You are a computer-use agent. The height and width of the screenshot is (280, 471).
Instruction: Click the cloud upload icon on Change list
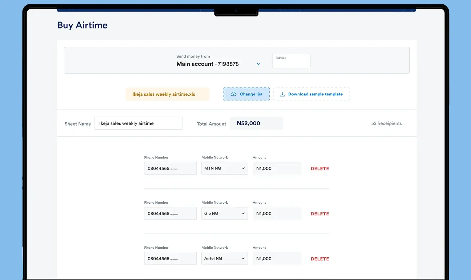tap(234, 94)
